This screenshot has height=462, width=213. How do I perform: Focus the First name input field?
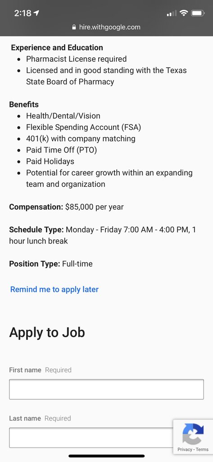click(x=106, y=389)
